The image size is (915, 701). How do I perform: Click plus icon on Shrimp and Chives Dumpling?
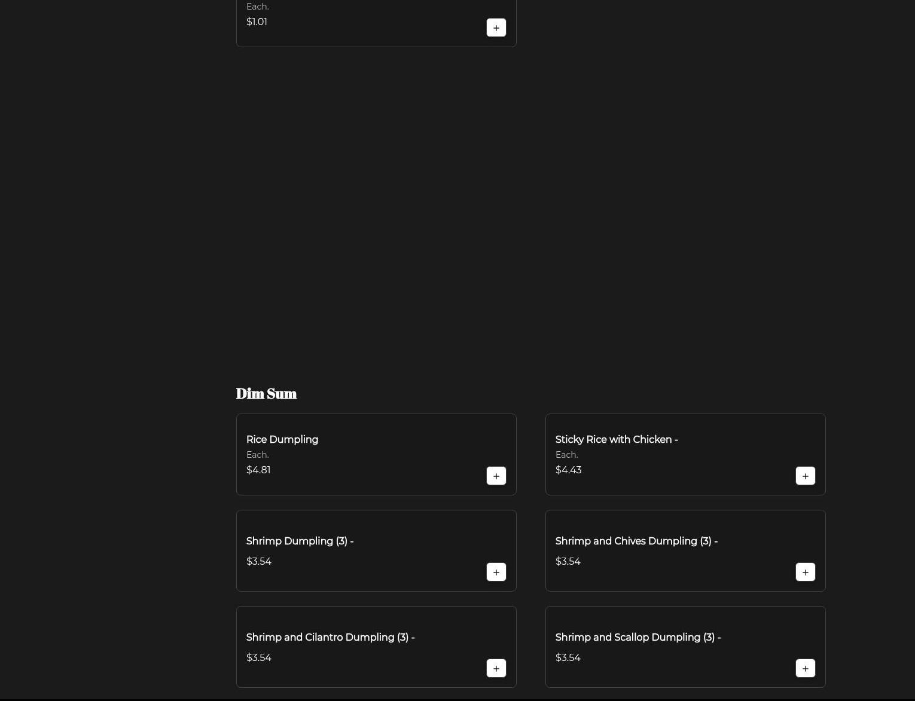pos(805,572)
